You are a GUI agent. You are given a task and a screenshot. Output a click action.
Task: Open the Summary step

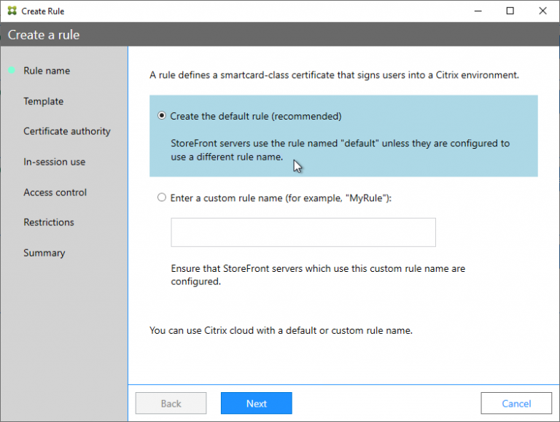[44, 253]
